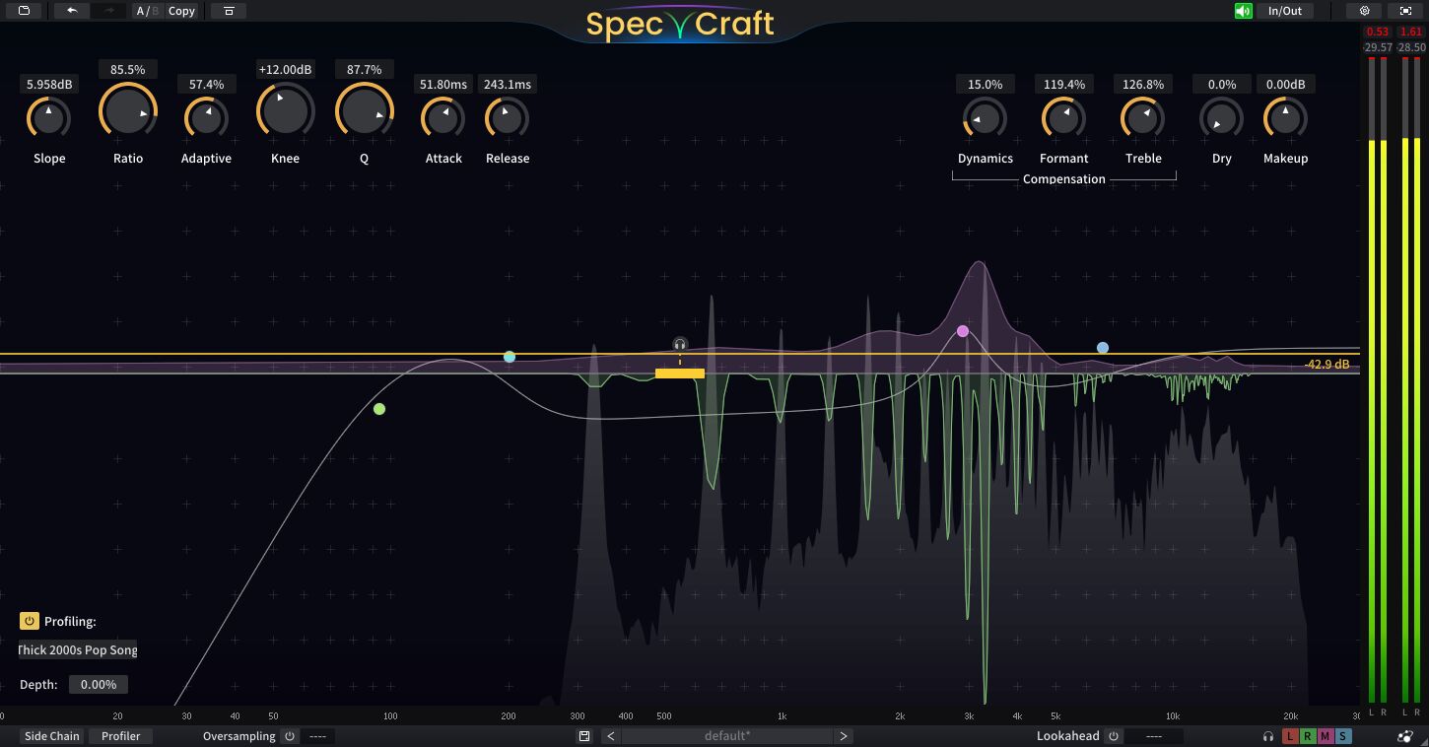
Task: Click the undo arrow icon
Action: 72,11
